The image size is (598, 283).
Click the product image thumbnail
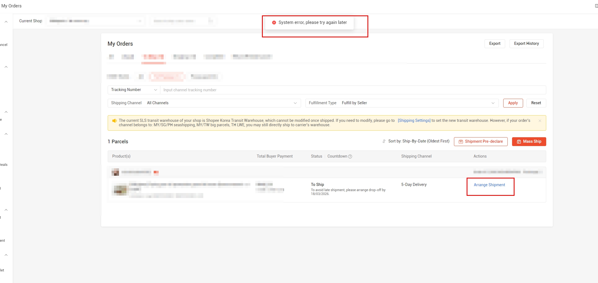click(120, 190)
